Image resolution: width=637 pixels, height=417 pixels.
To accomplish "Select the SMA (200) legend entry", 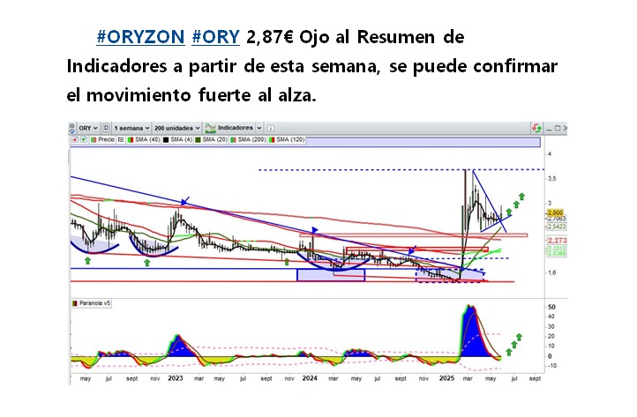I will pos(248,139).
